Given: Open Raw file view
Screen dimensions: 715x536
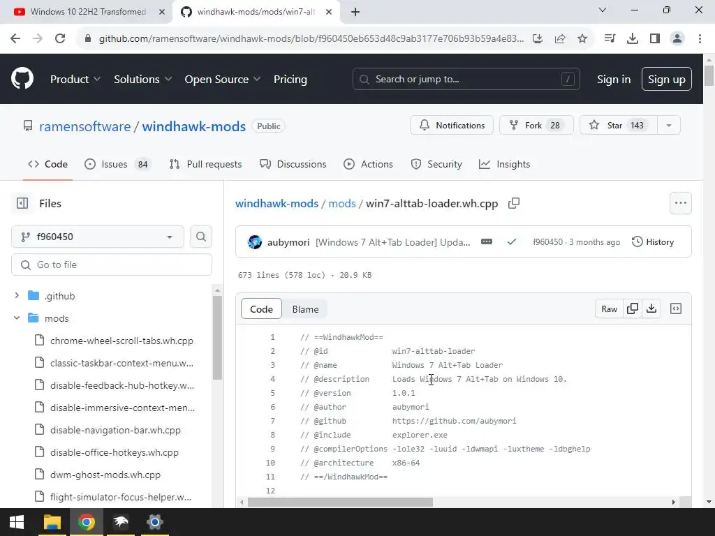Looking at the screenshot, I should pos(609,309).
